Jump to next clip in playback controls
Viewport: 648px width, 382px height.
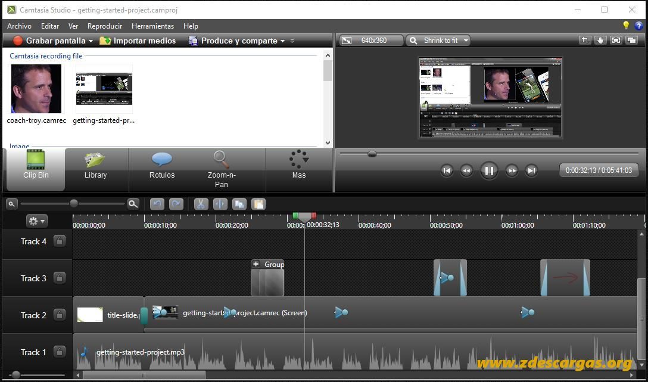tap(531, 170)
